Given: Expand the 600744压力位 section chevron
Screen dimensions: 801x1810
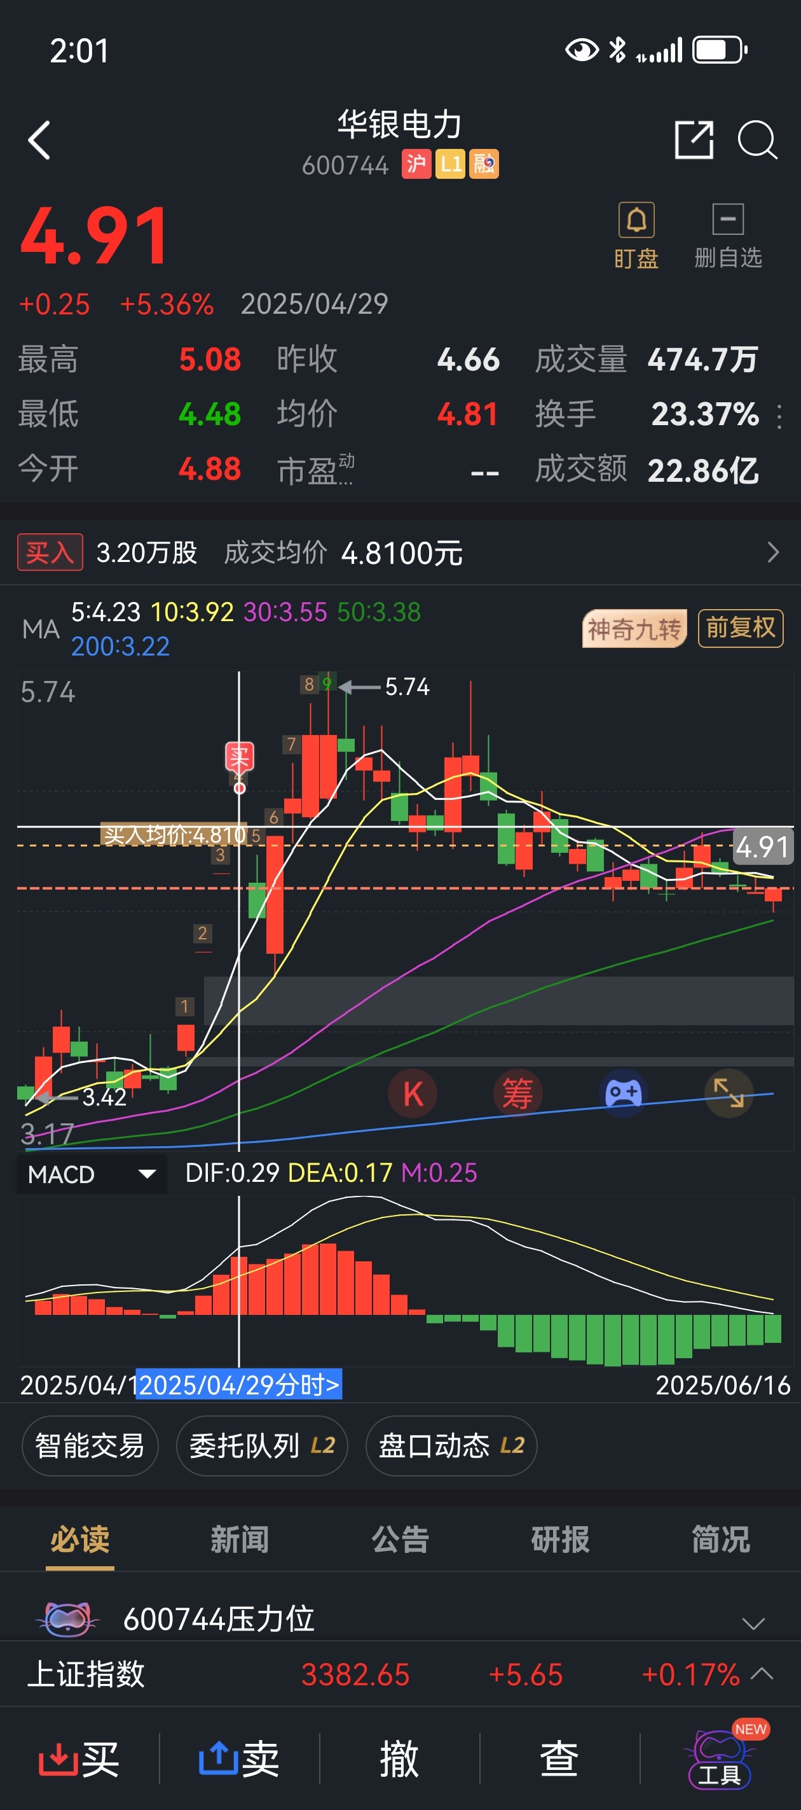Looking at the screenshot, I should point(753,1623).
